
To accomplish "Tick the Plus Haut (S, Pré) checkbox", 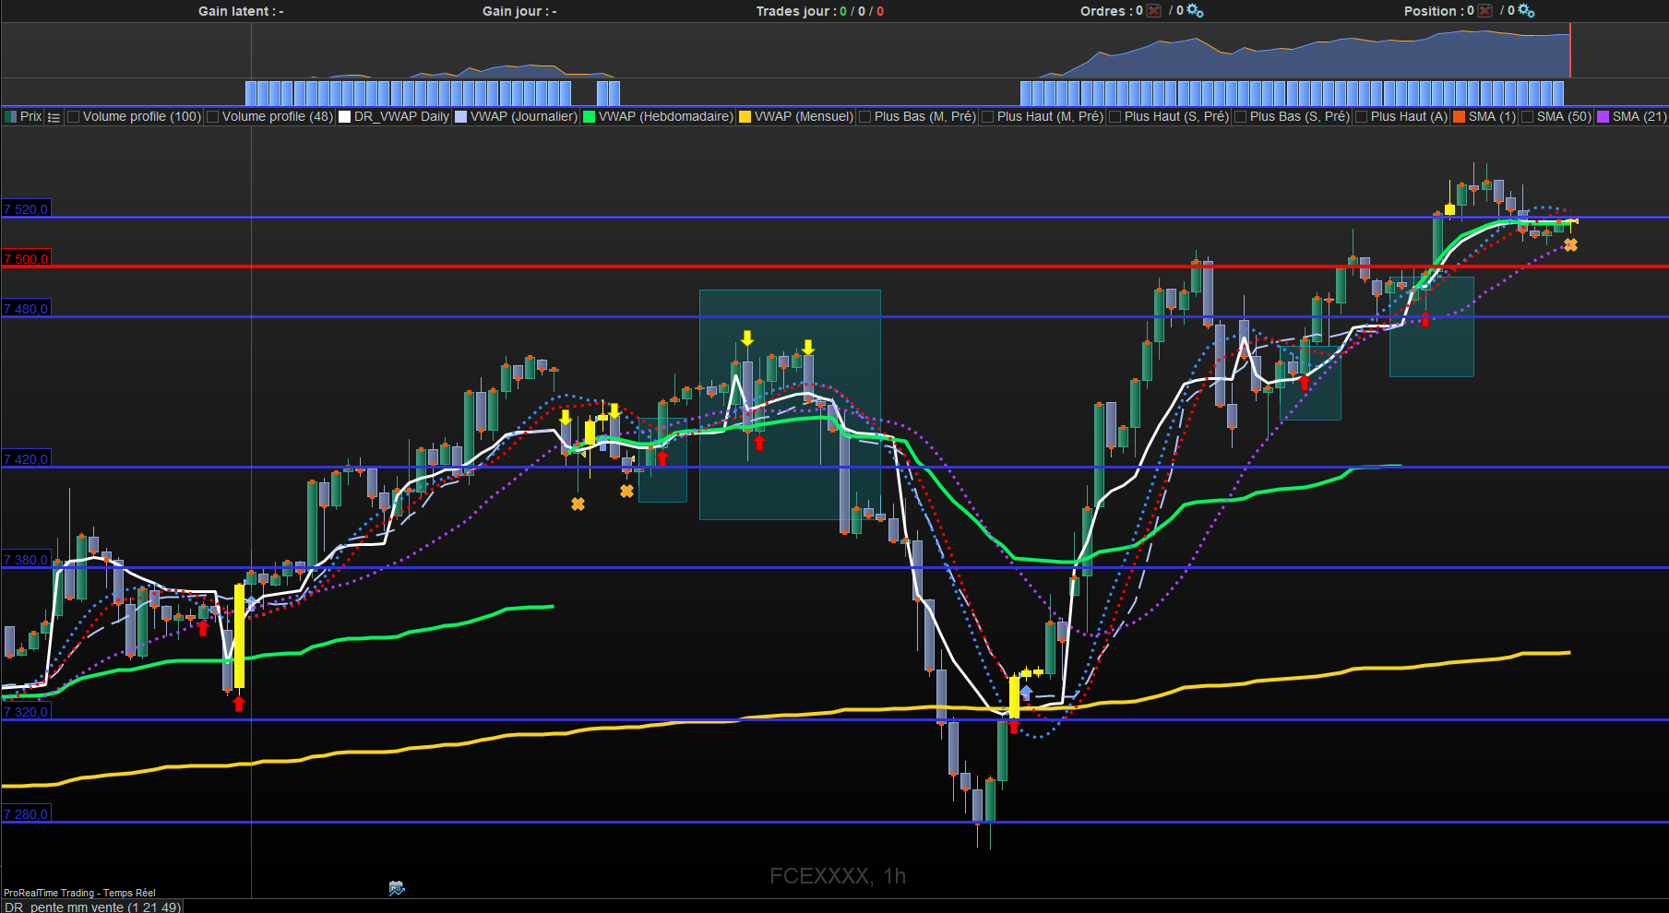I will point(1115,117).
